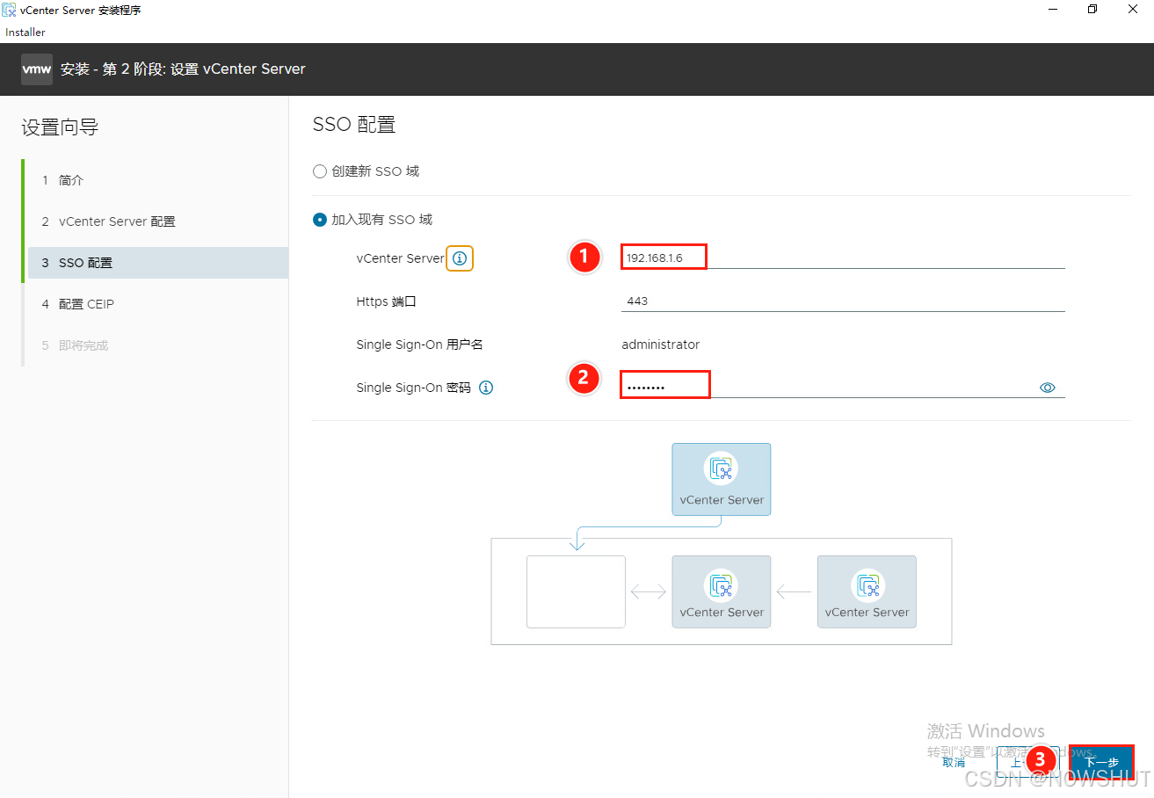The width and height of the screenshot is (1154, 798).
Task: Select wizard step 3 SSO 配置
Action: coord(158,263)
